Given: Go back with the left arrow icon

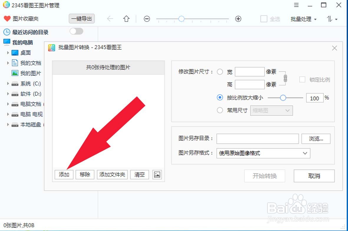Looking at the screenshot, I should [110, 19].
